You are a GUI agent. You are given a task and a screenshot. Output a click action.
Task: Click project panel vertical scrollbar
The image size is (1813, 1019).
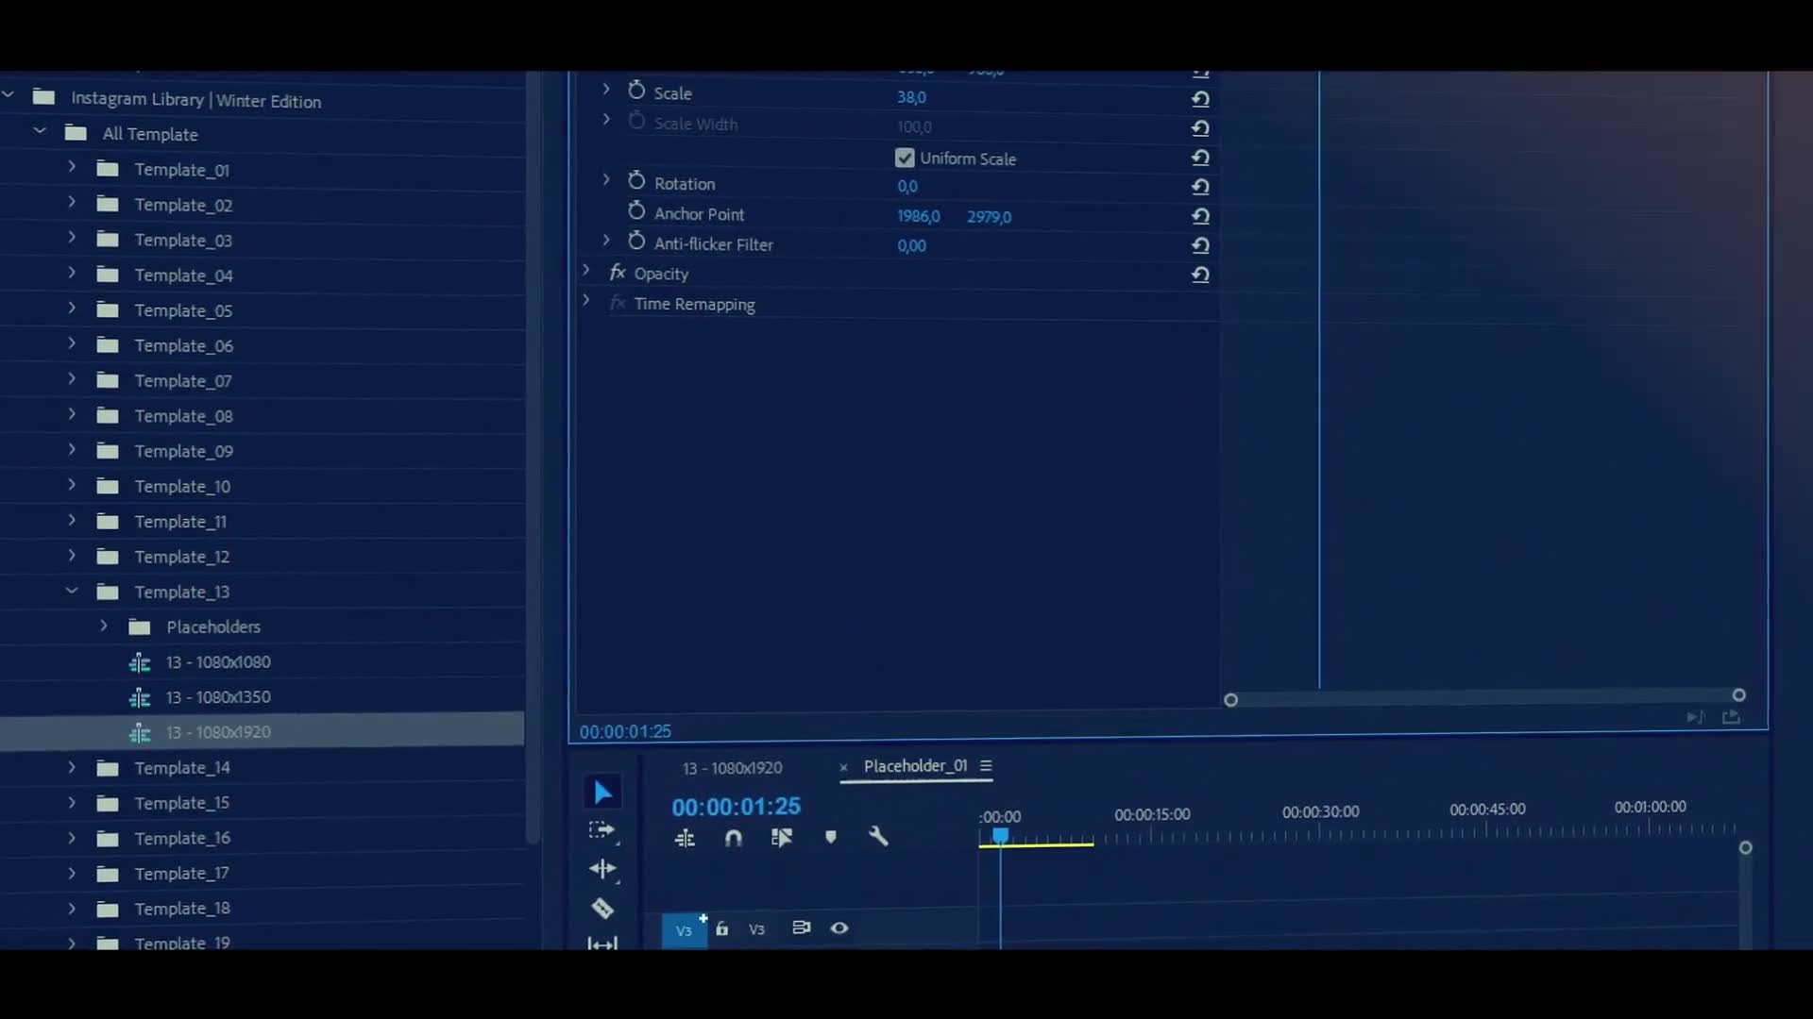534,458
